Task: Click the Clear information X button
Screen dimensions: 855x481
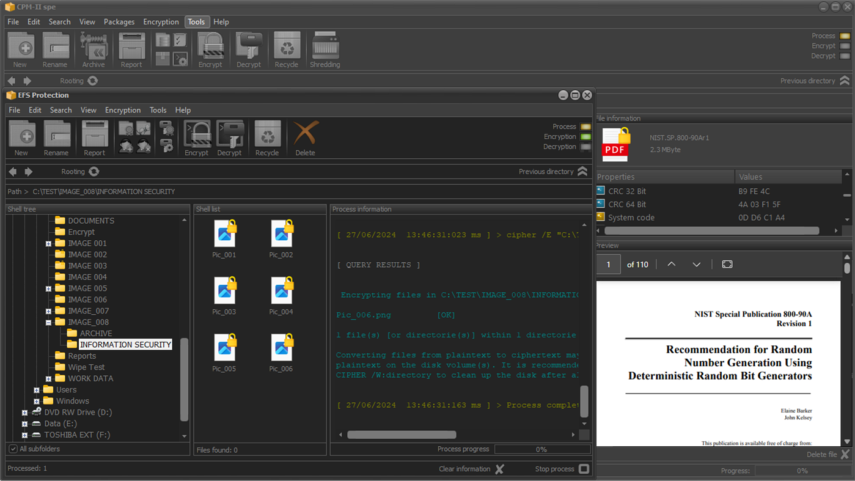Action: pyautogui.click(x=499, y=469)
